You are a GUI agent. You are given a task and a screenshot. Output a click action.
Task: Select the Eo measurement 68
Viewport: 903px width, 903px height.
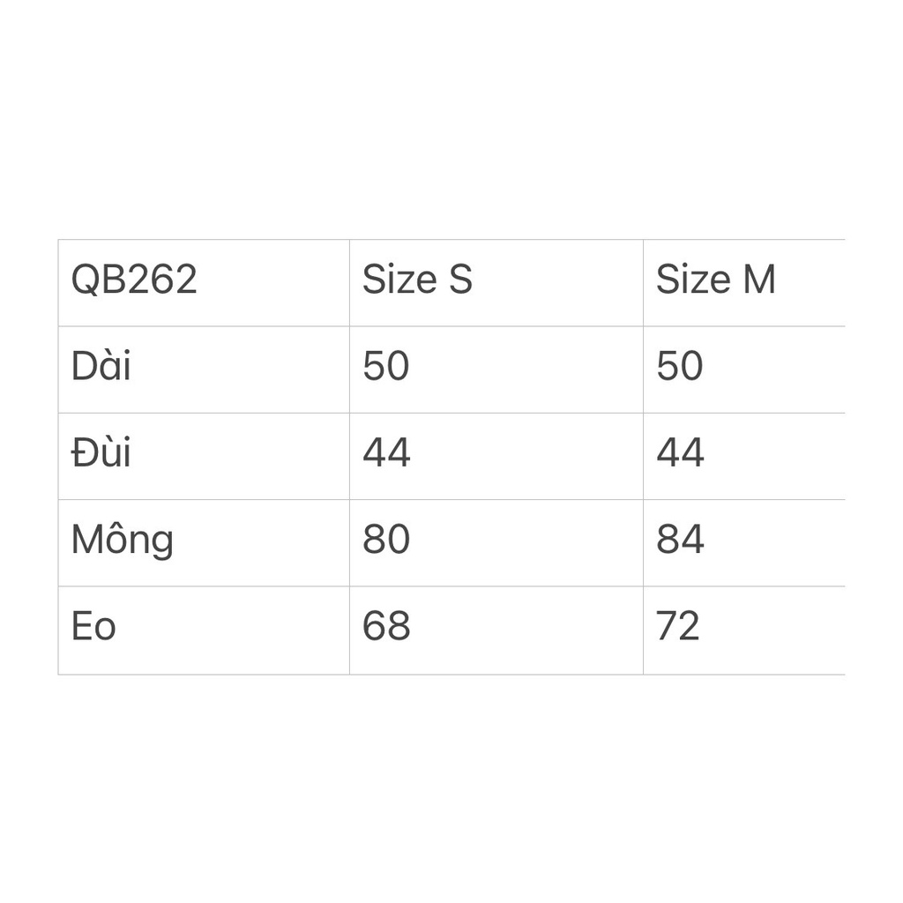pyautogui.click(x=386, y=627)
